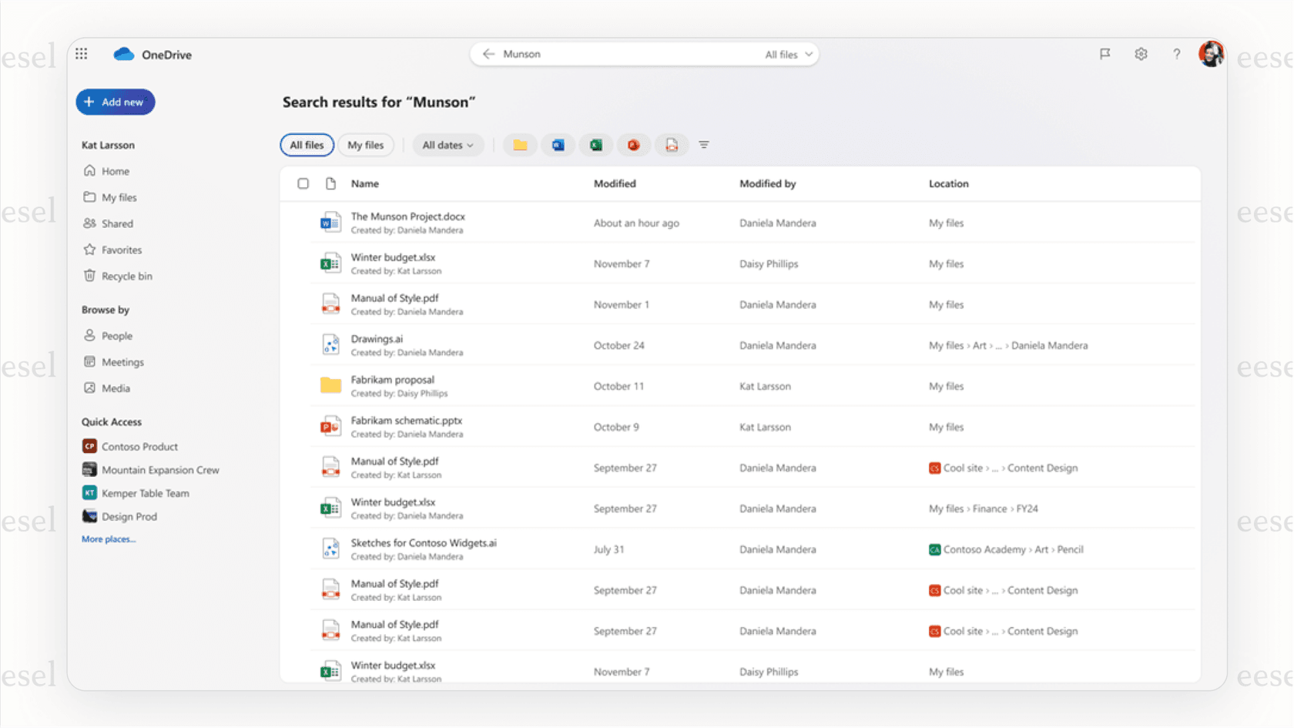The image size is (1294, 728).
Task: Open the Recycle bin
Action: pos(126,276)
